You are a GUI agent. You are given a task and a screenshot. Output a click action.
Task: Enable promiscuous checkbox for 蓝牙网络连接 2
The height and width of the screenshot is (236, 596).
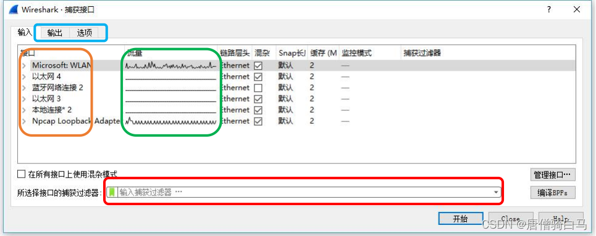click(258, 87)
